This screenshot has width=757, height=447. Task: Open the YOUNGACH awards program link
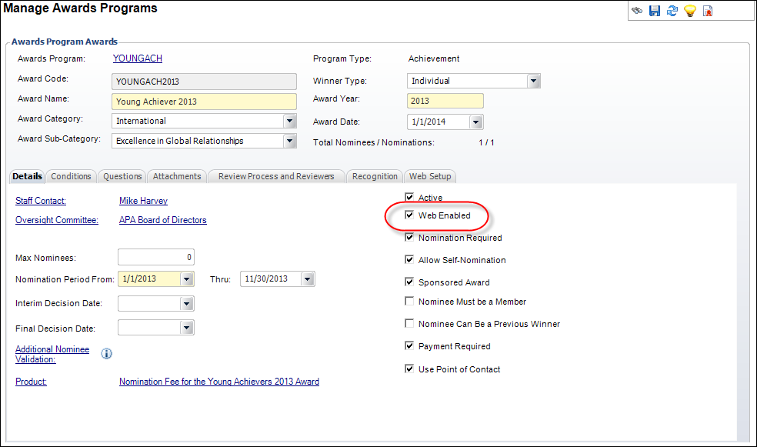(x=138, y=58)
